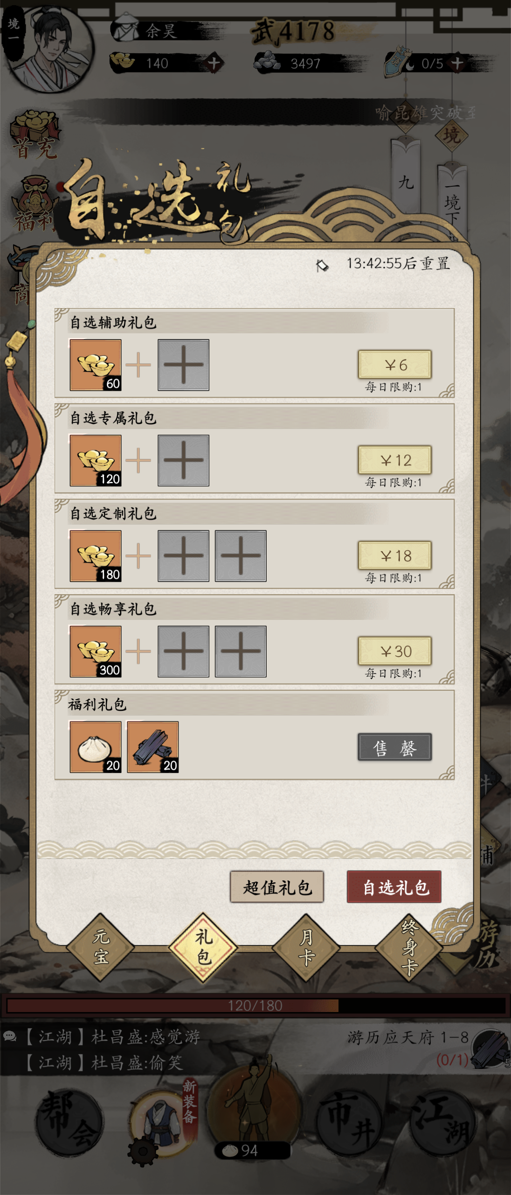Switch to the 月卡 diamond tab

pos(306,948)
